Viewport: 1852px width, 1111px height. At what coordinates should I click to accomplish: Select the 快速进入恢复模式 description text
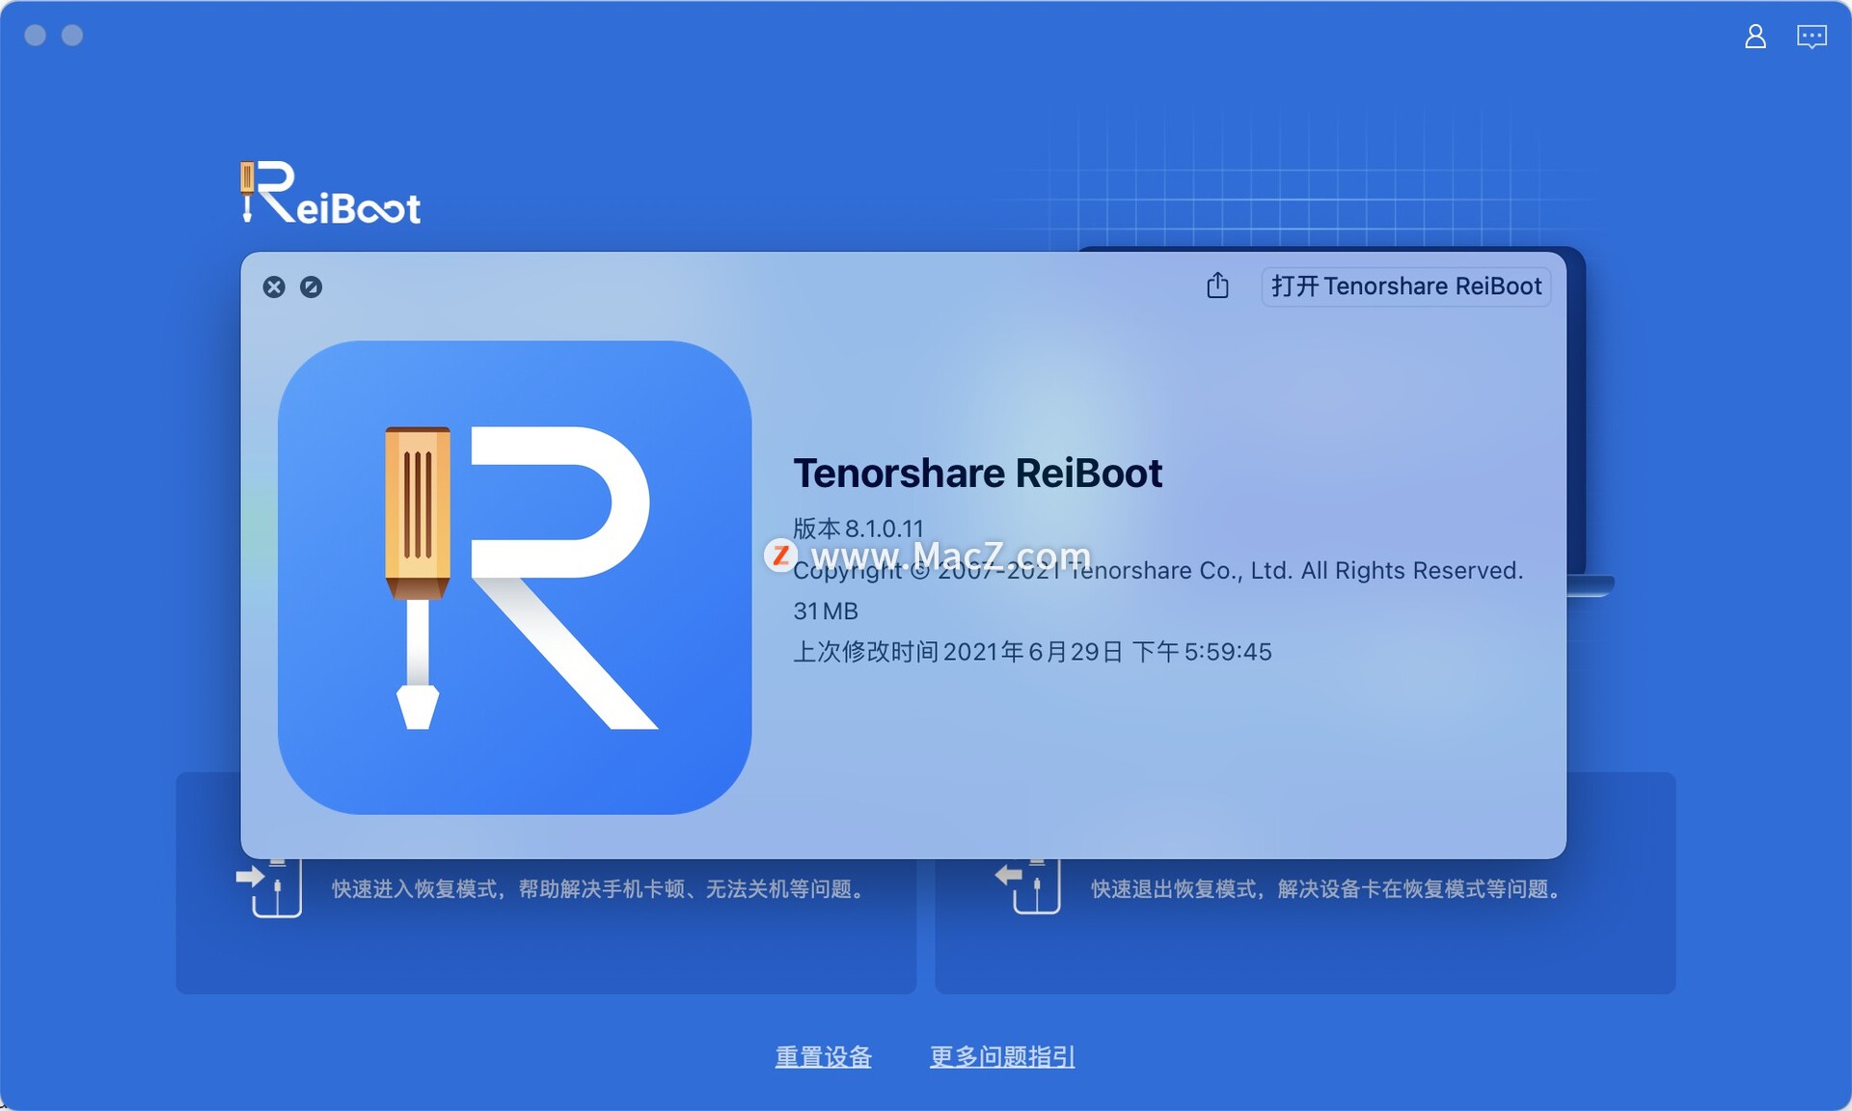coord(598,888)
